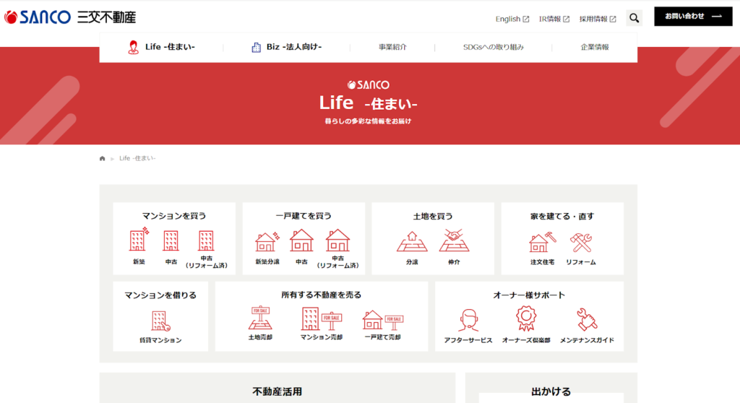Image resolution: width=740 pixels, height=403 pixels.
Task: Select 中古(リフォーム済) under マンションを買う
Action: coord(206,249)
